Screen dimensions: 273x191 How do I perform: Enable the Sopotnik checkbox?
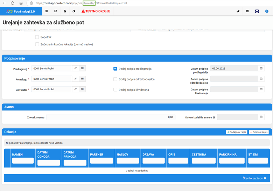pos(37,37)
